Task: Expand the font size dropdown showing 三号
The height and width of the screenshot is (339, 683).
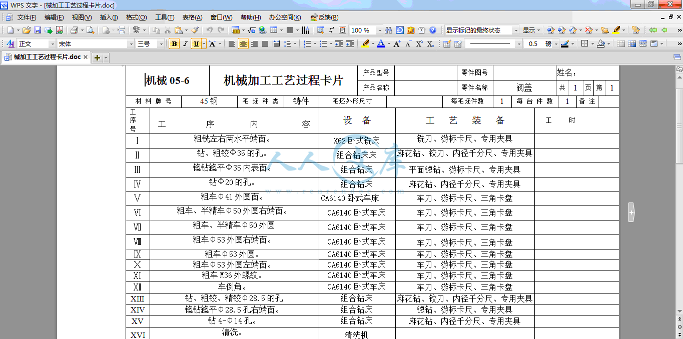Action: [161, 44]
